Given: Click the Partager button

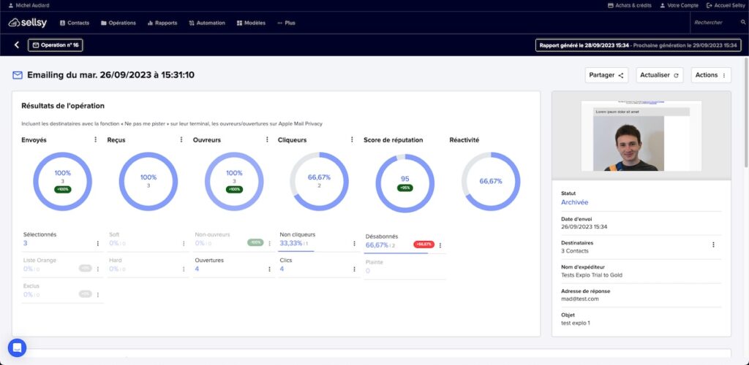Looking at the screenshot, I should coord(606,75).
